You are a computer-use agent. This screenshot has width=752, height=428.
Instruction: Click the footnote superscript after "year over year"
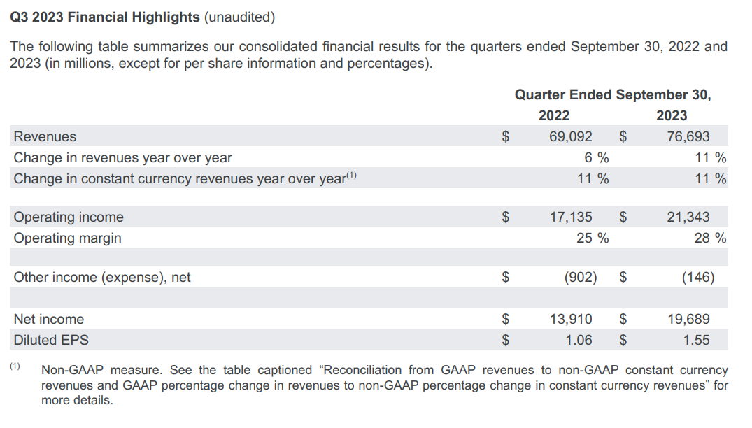(x=352, y=176)
